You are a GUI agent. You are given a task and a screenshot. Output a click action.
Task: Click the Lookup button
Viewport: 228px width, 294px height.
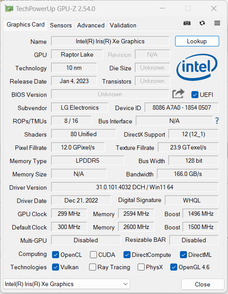tap(197, 41)
